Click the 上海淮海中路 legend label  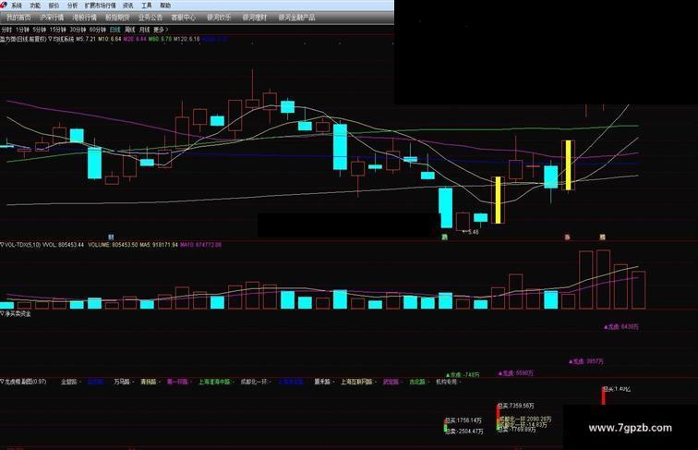[214, 382]
